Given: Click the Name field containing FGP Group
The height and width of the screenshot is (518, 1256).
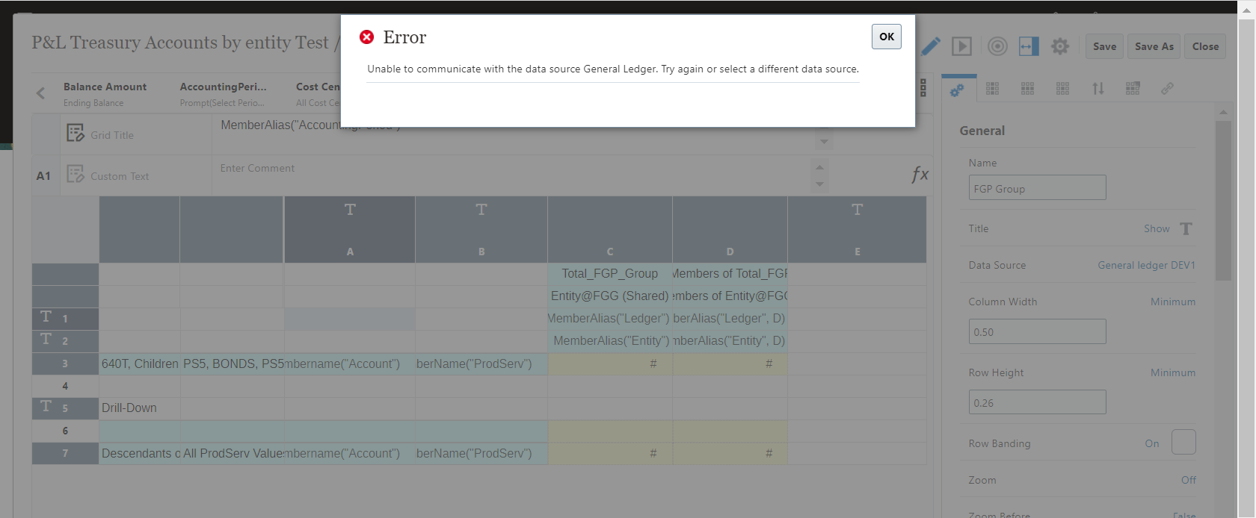Looking at the screenshot, I should [x=1036, y=188].
